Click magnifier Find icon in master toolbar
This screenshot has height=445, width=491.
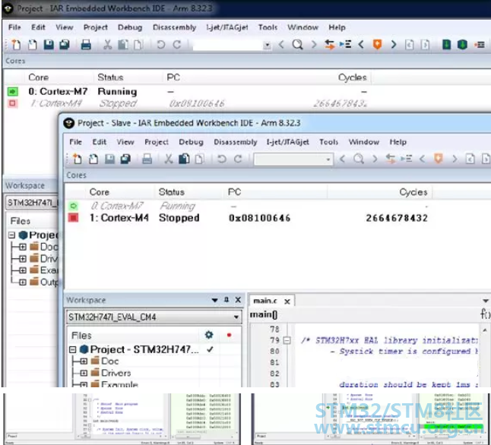297,45
